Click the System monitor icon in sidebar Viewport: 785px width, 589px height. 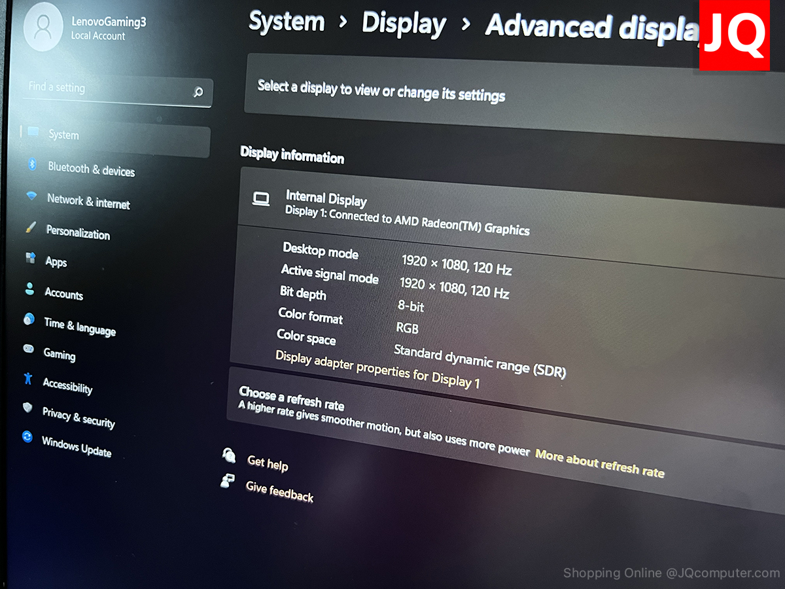pos(33,132)
